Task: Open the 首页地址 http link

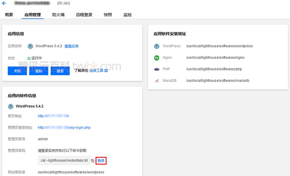Action: pos(53,116)
